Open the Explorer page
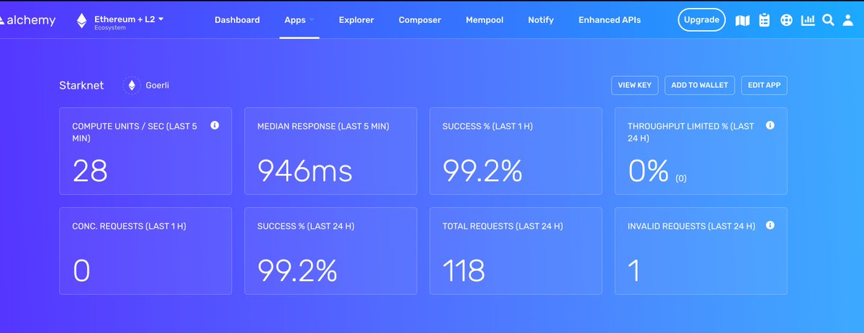Viewport: 864px width, 333px height. click(356, 20)
